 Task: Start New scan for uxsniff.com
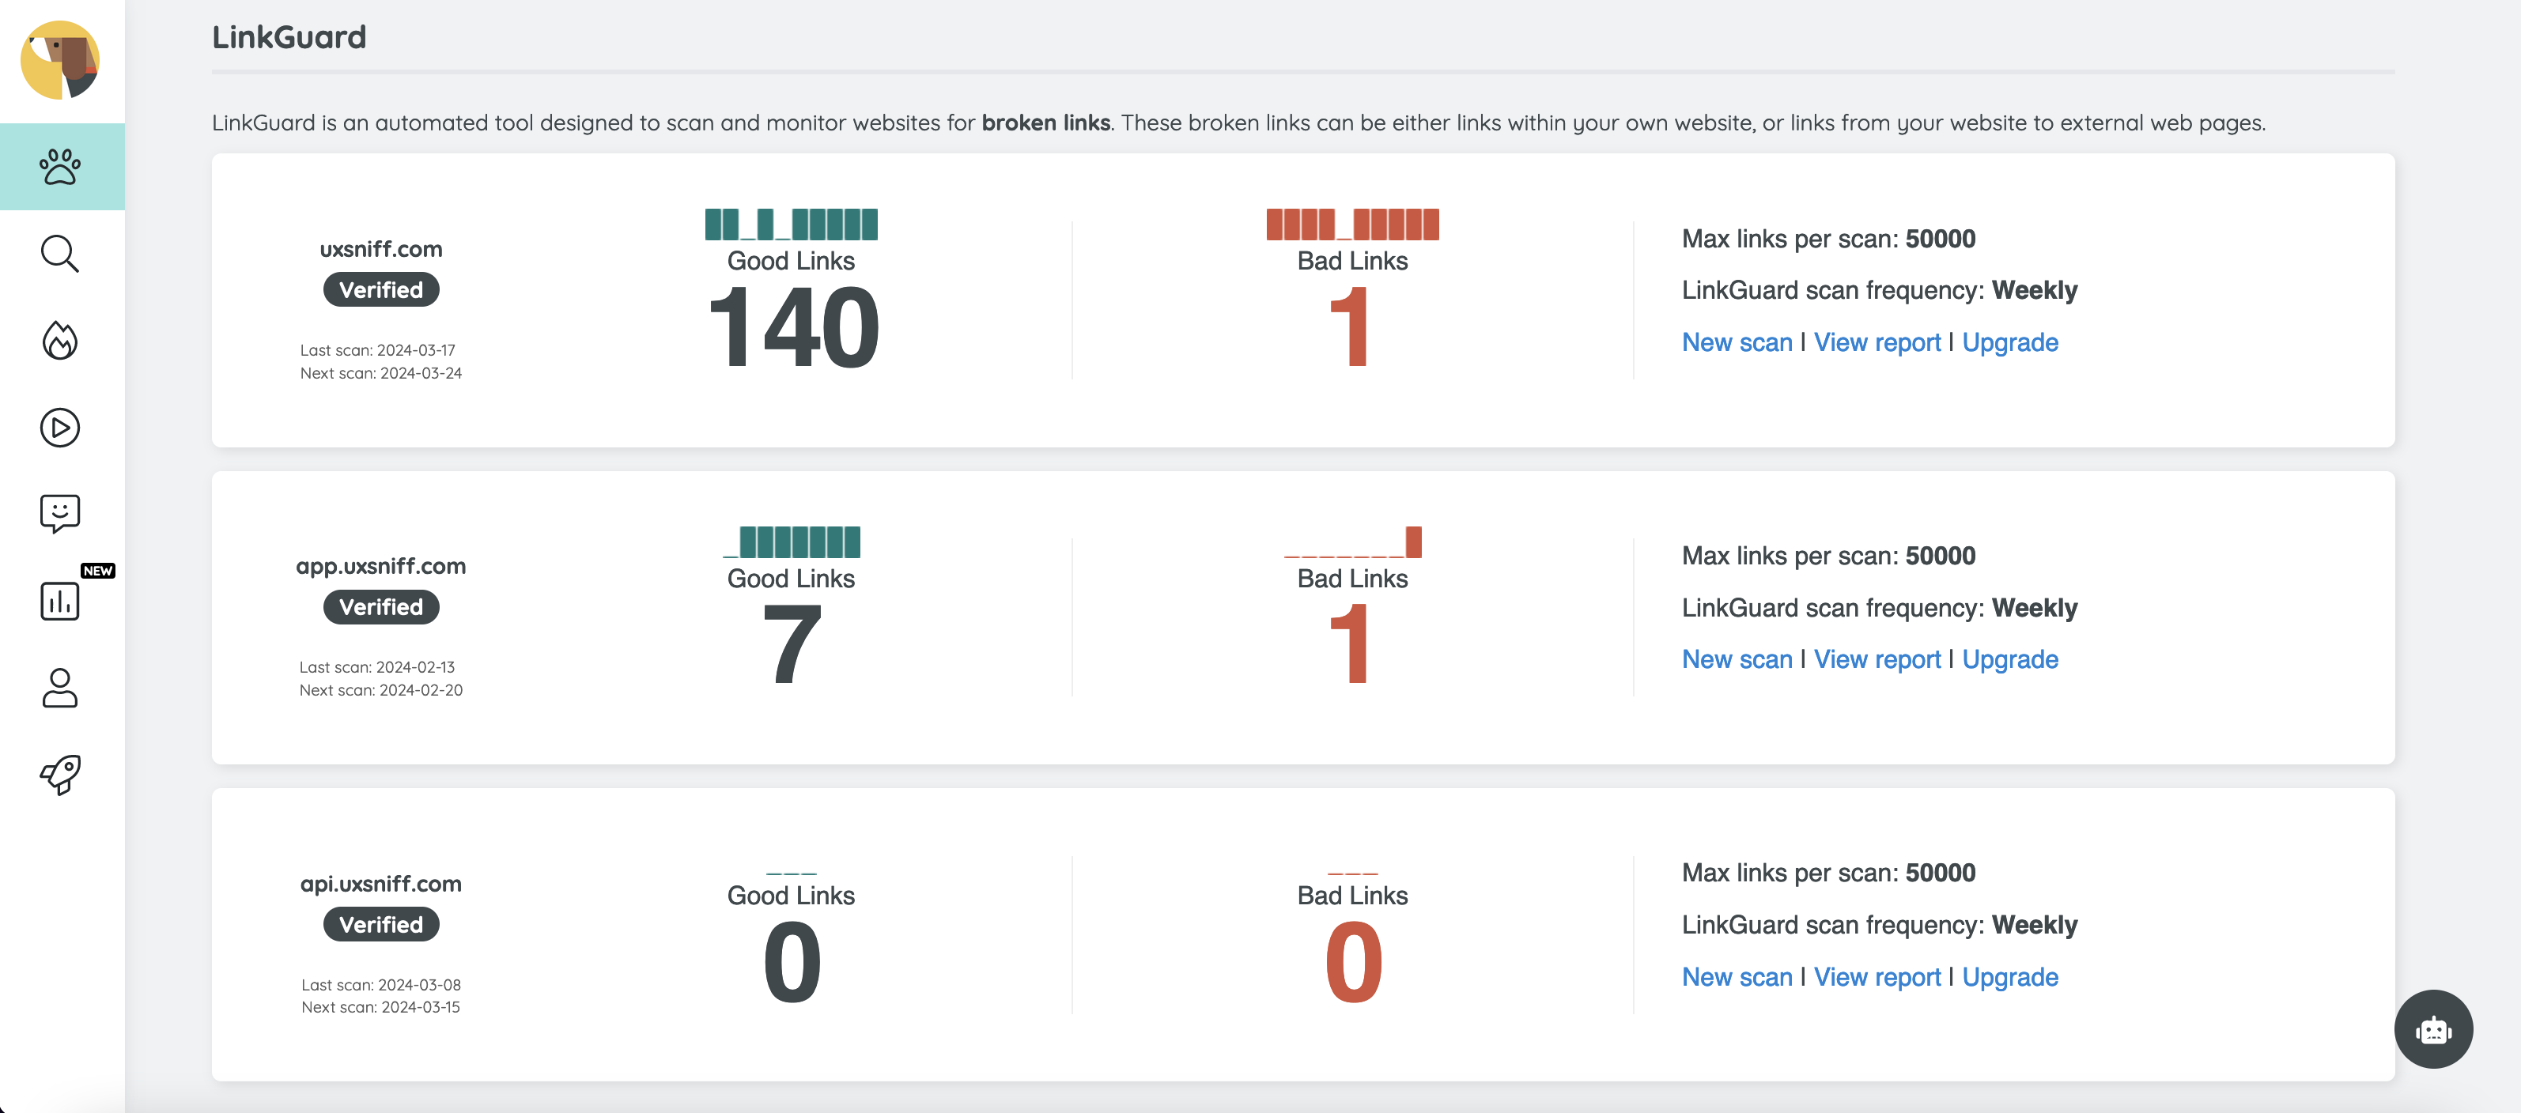click(1737, 342)
